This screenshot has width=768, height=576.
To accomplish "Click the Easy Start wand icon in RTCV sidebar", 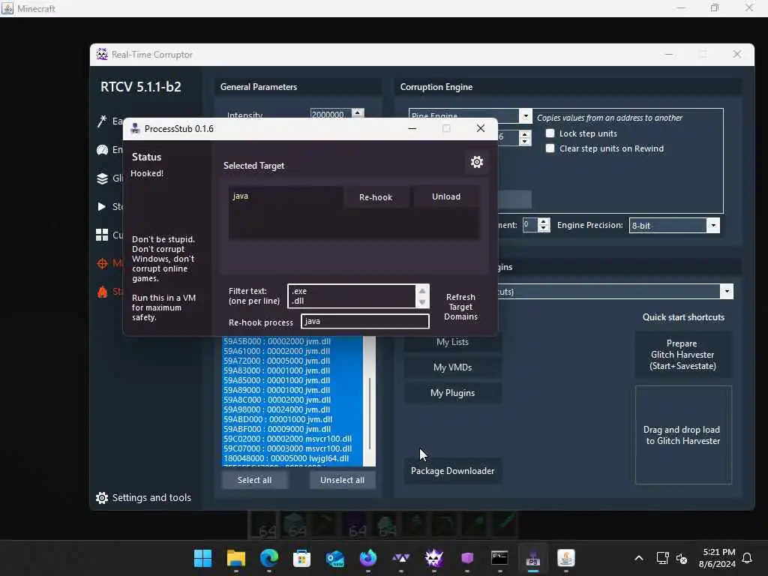I will click(x=102, y=121).
